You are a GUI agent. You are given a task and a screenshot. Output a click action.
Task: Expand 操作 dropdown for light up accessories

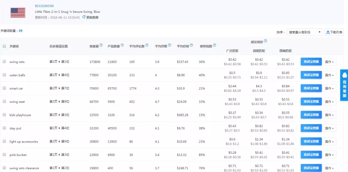pyautogui.click(x=329, y=142)
